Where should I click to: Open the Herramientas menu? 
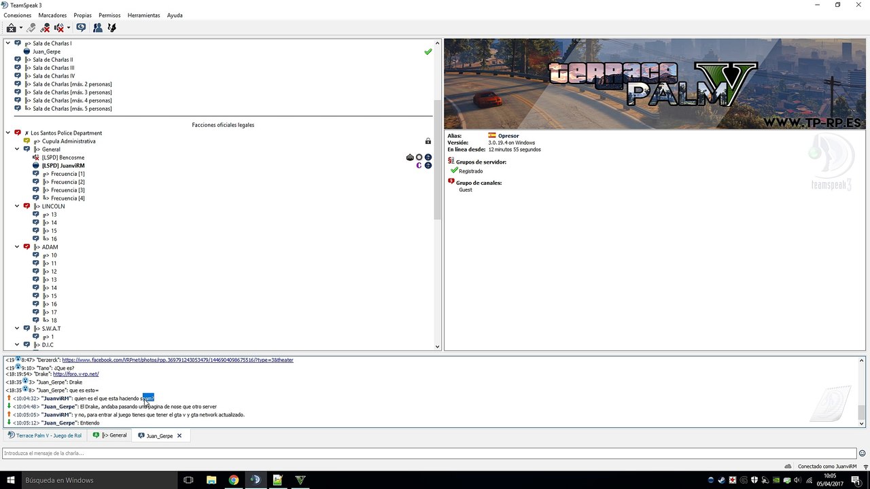143,15
